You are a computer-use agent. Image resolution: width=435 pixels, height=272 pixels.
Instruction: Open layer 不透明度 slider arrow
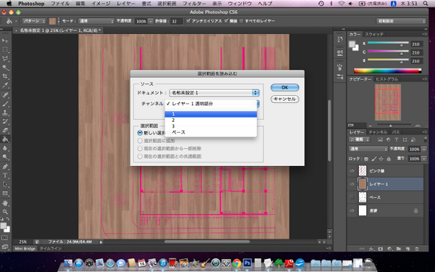point(424,149)
